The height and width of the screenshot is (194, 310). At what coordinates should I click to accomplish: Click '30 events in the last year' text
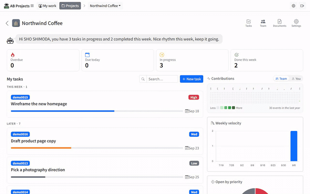(284, 108)
